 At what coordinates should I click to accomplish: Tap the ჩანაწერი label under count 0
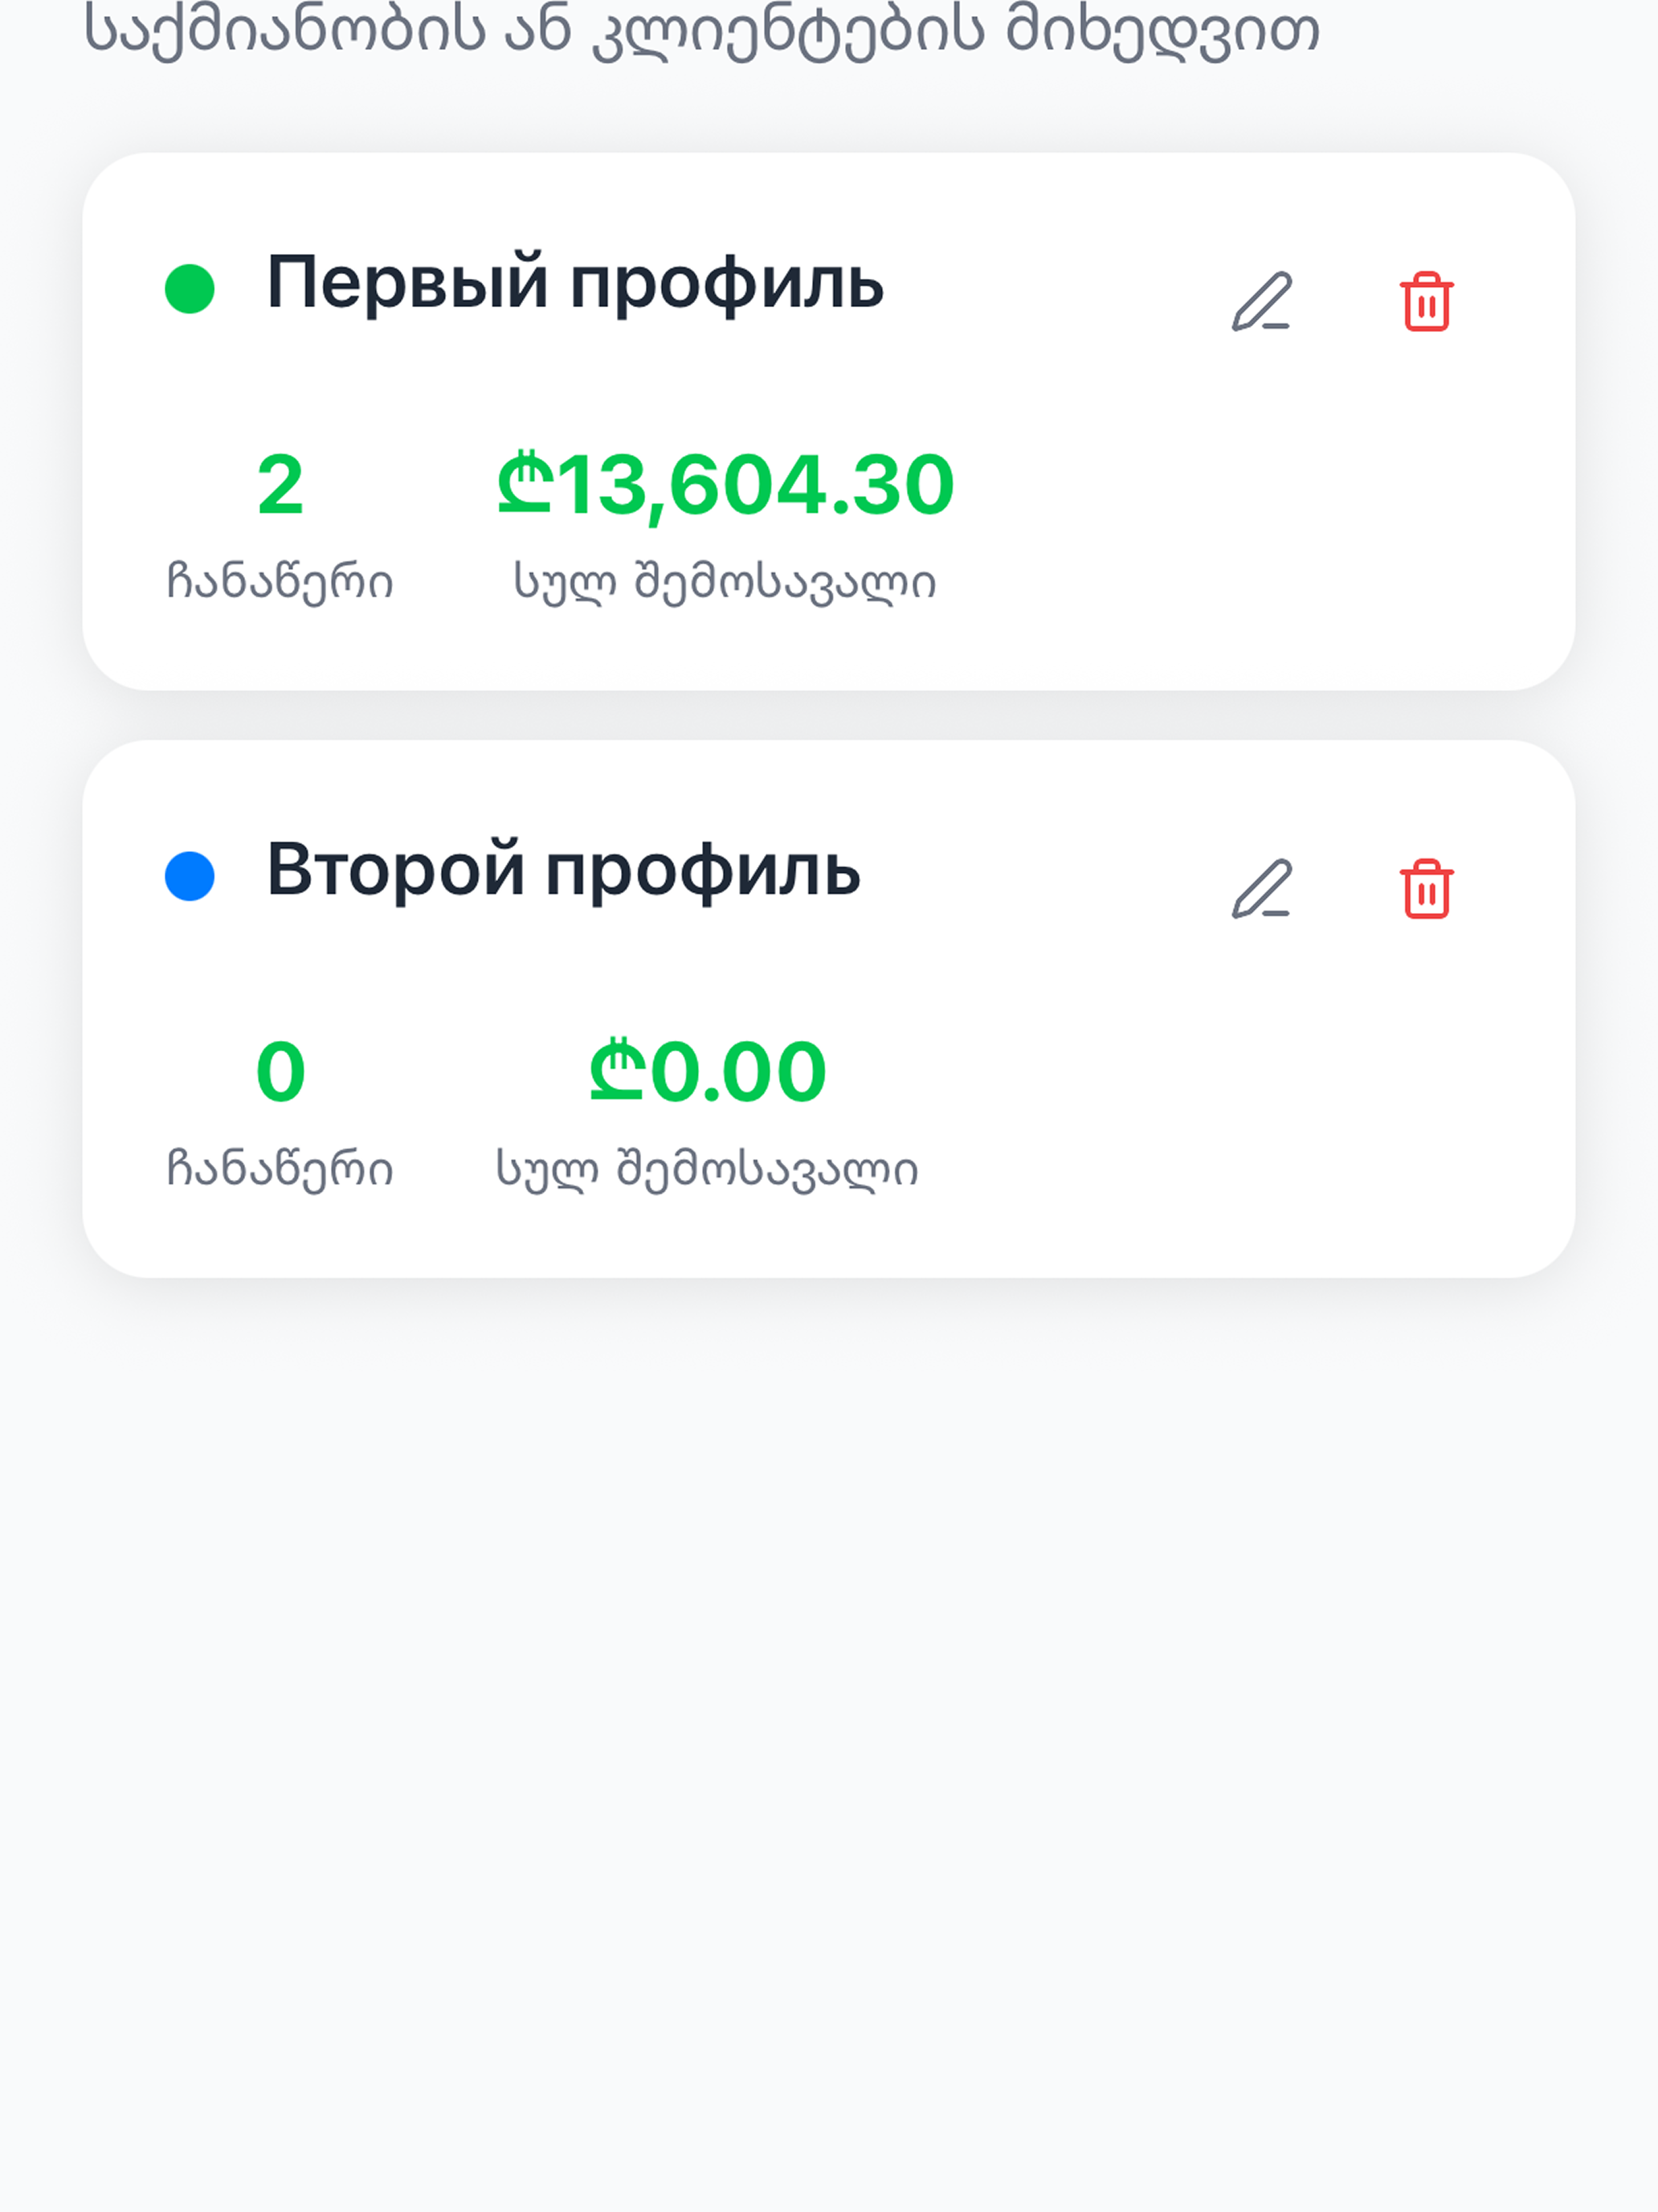pos(280,1169)
